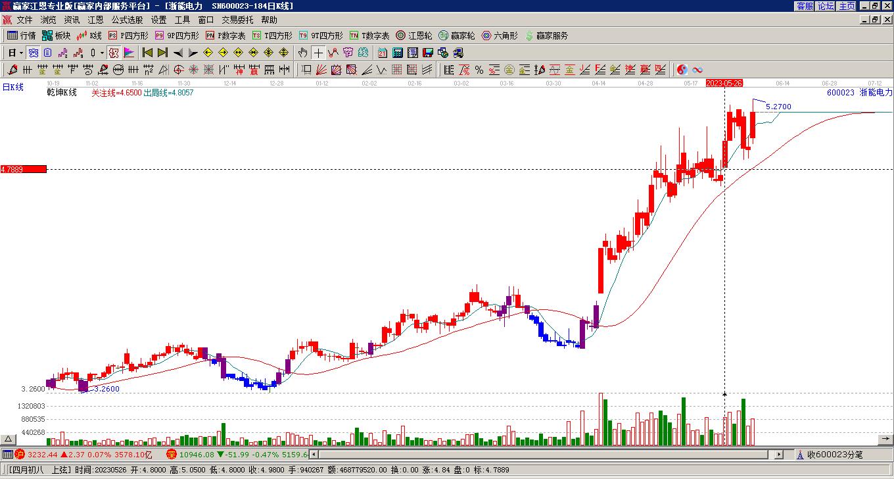894x479 pixels.
Task: Open the 赢家轮 wheel tool
Action: [457, 36]
